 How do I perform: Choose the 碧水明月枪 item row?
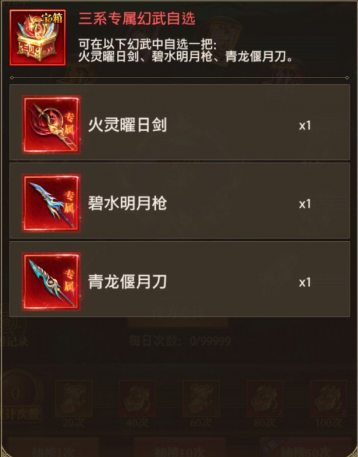(180, 201)
